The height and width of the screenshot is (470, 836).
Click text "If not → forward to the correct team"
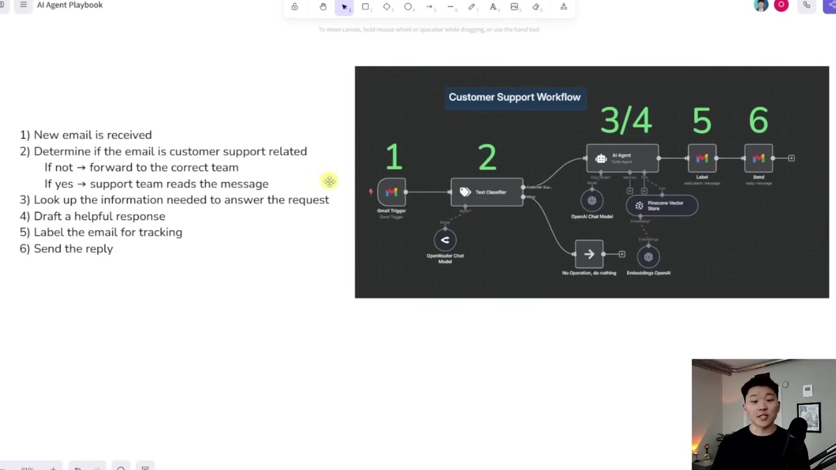pos(142,168)
